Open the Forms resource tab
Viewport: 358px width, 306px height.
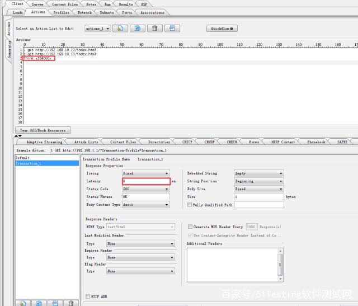tap(254, 142)
